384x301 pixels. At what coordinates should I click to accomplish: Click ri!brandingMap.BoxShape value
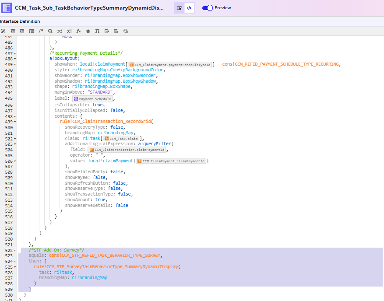coord(101,86)
